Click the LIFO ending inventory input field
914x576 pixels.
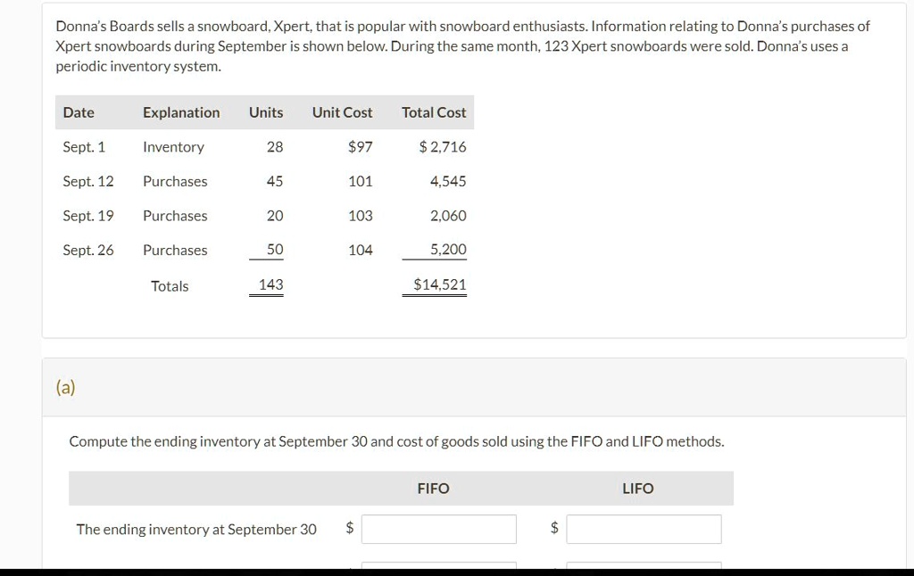pyautogui.click(x=644, y=529)
